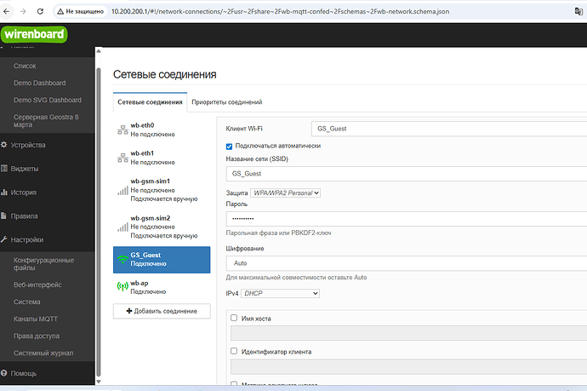Open the IPv4 DHCP dropdown
Viewport: 587px width, 391px height.
[x=281, y=293]
